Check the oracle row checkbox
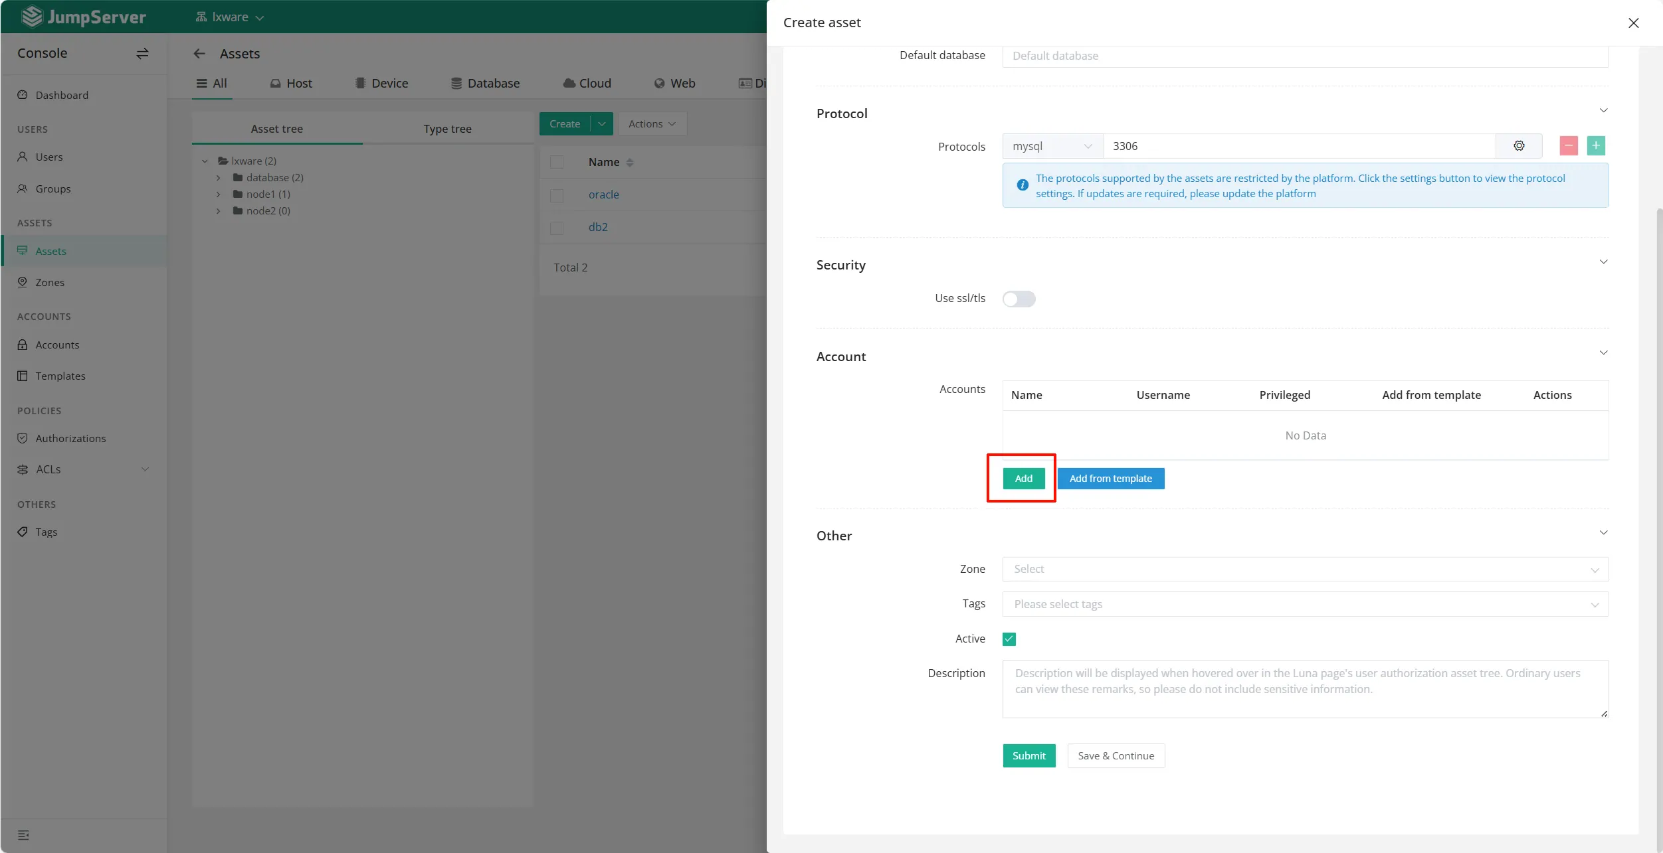Image resolution: width=1663 pixels, height=853 pixels. pos(557,195)
